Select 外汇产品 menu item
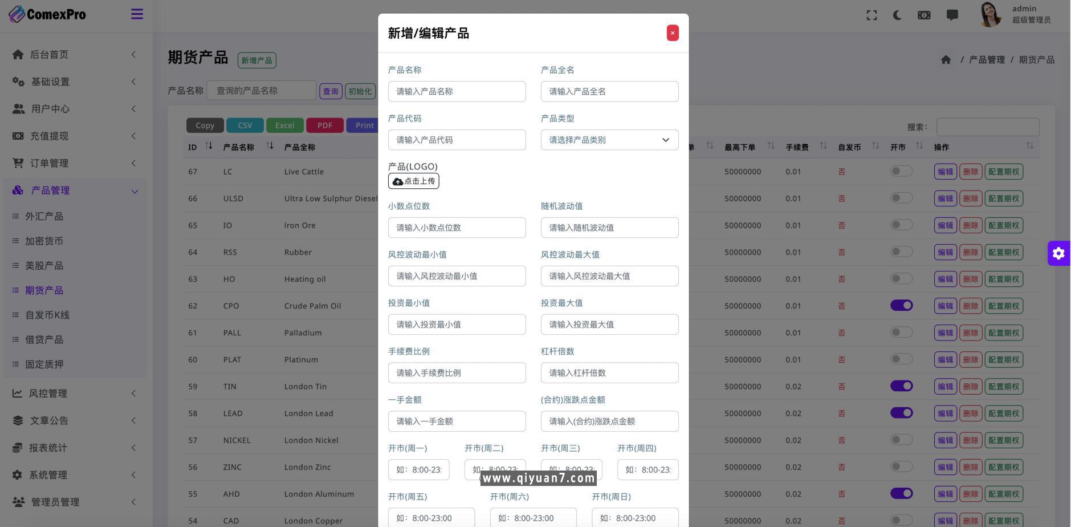 click(44, 216)
